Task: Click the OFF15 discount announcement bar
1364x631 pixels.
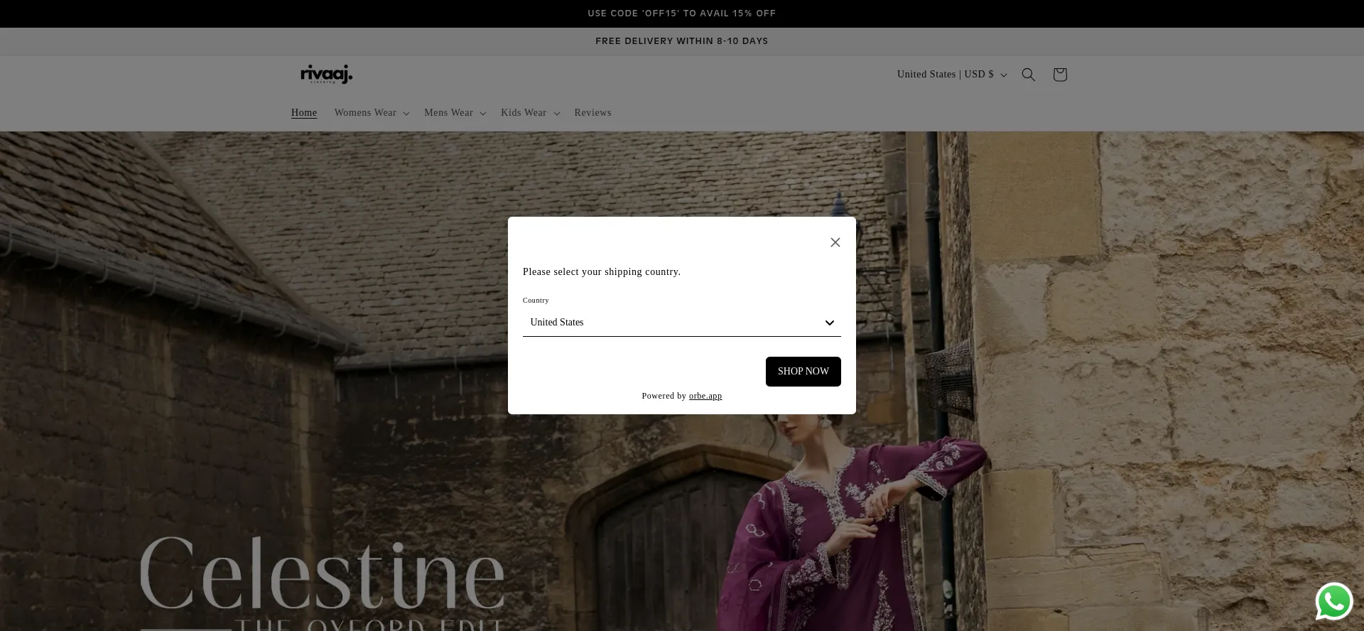Action: [x=682, y=14]
